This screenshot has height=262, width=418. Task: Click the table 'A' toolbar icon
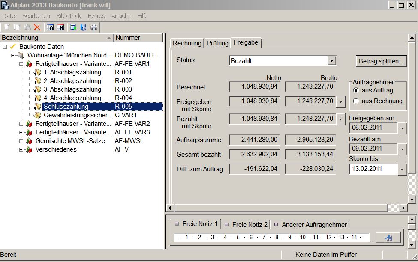(x=50, y=27)
